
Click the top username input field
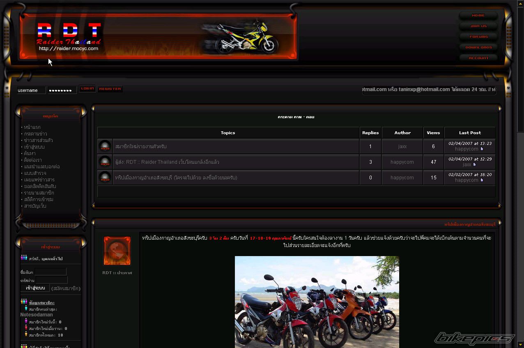coord(31,90)
